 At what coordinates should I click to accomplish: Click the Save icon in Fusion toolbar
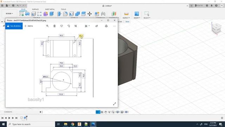(13, 6)
